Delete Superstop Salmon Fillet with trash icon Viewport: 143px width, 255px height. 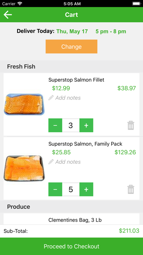pos(131,125)
